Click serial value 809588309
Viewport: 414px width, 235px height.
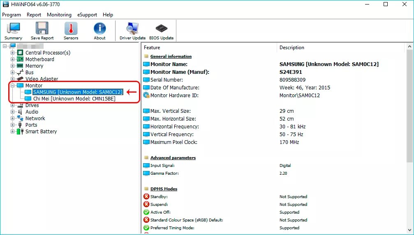[x=292, y=80]
